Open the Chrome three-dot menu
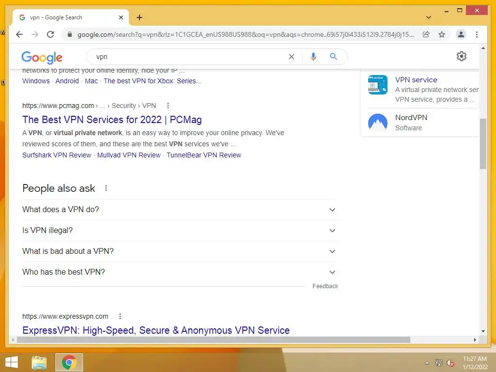 coord(477,34)
